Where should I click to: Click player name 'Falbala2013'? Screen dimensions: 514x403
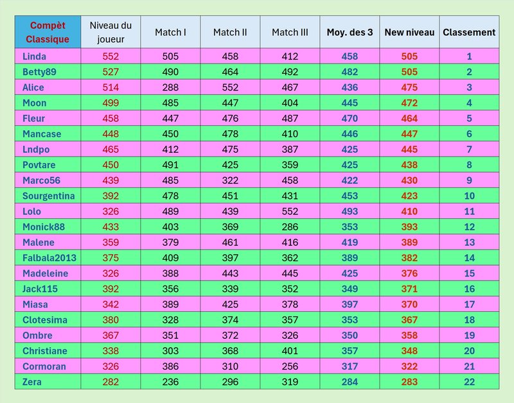[49, 258]
